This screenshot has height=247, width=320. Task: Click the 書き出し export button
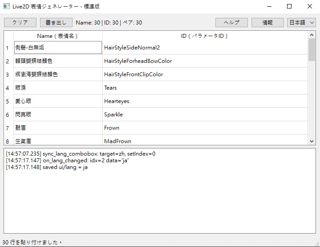click(x=56, y=22)
